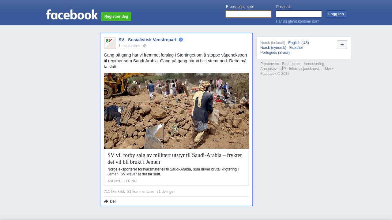
Task: Open the post date 1. september
Action: click(x=129, y=46)
